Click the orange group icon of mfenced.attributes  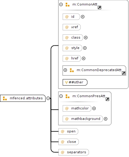[x=5, y=98]
